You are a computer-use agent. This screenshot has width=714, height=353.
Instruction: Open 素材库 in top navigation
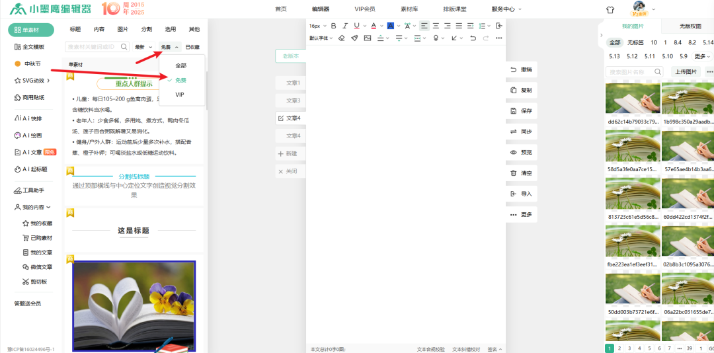point(409,9)
